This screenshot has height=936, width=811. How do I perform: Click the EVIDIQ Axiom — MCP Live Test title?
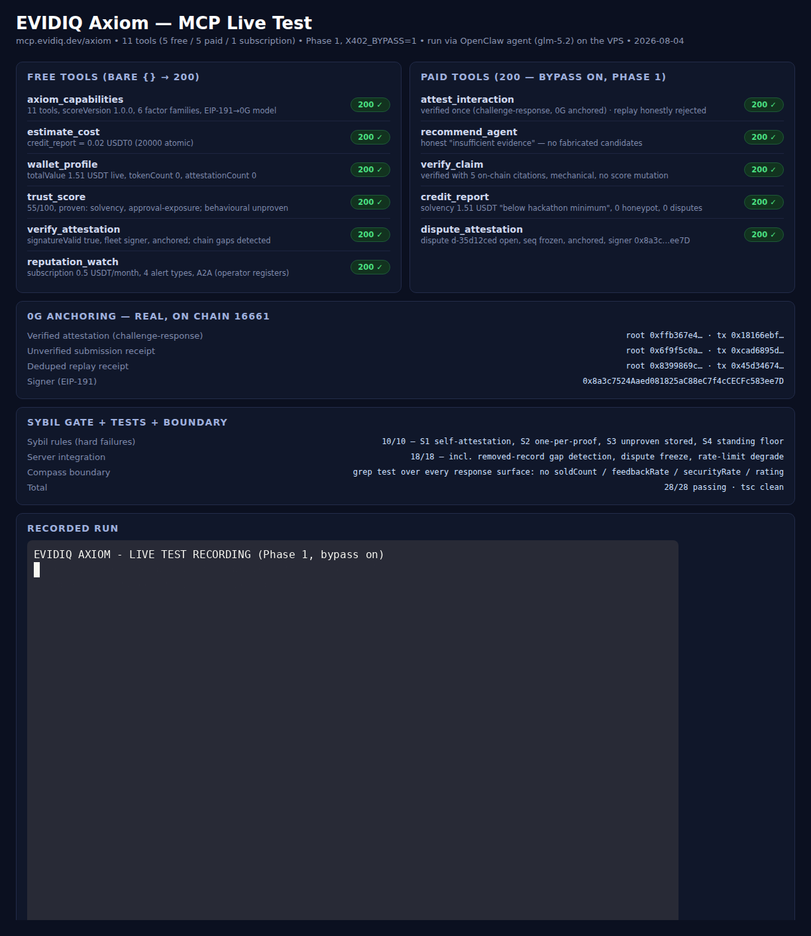point(164,23)
